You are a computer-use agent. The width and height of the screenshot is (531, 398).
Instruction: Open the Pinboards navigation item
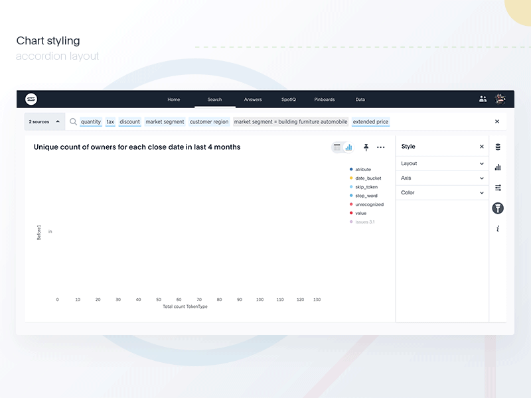[x=324, y=99]
